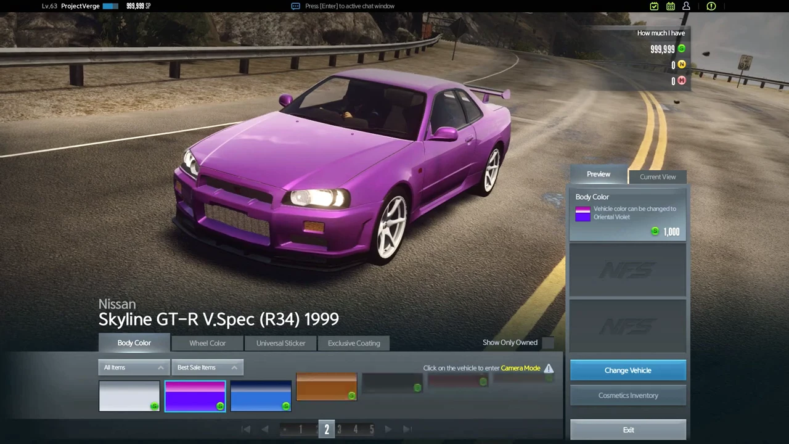Go to page 4 of the color list
This screenshot has height=444, width=789.
point(355,429)
